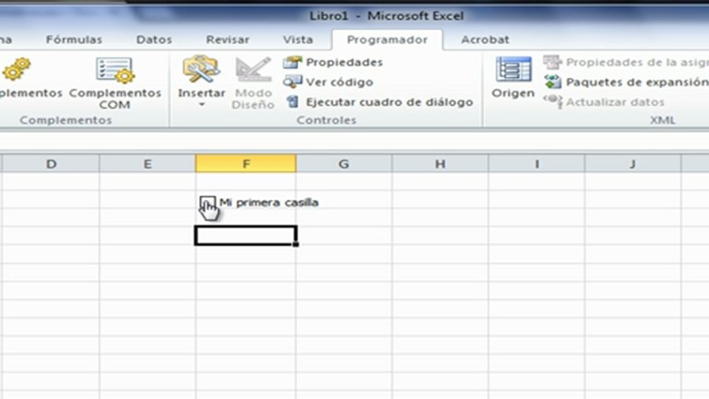This screenshot has width=709, height=399.
Task: Select column D header
Action: pos(51,164)
